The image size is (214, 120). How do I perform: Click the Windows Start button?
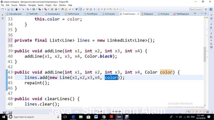click(x=4, y=117)
